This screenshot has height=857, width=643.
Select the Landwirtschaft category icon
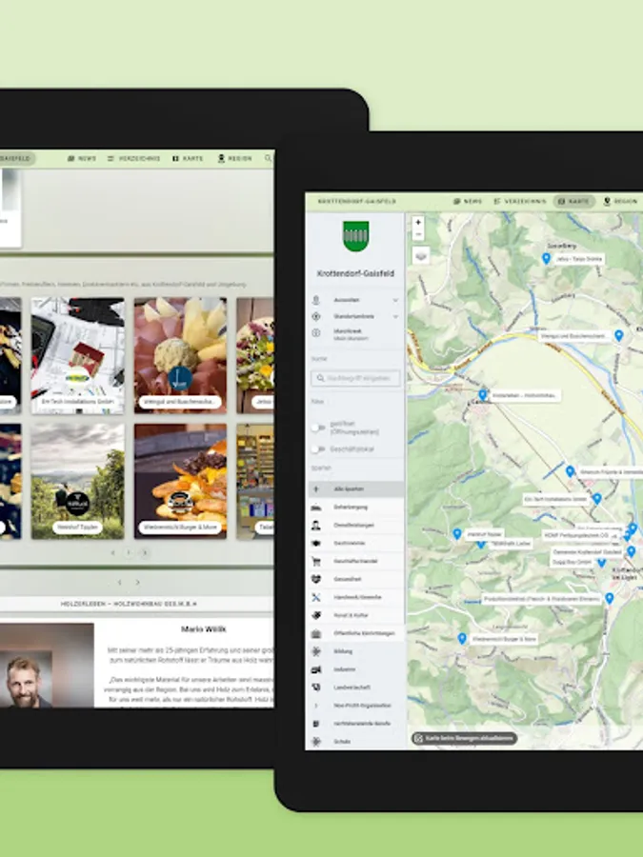pos(316,688)
